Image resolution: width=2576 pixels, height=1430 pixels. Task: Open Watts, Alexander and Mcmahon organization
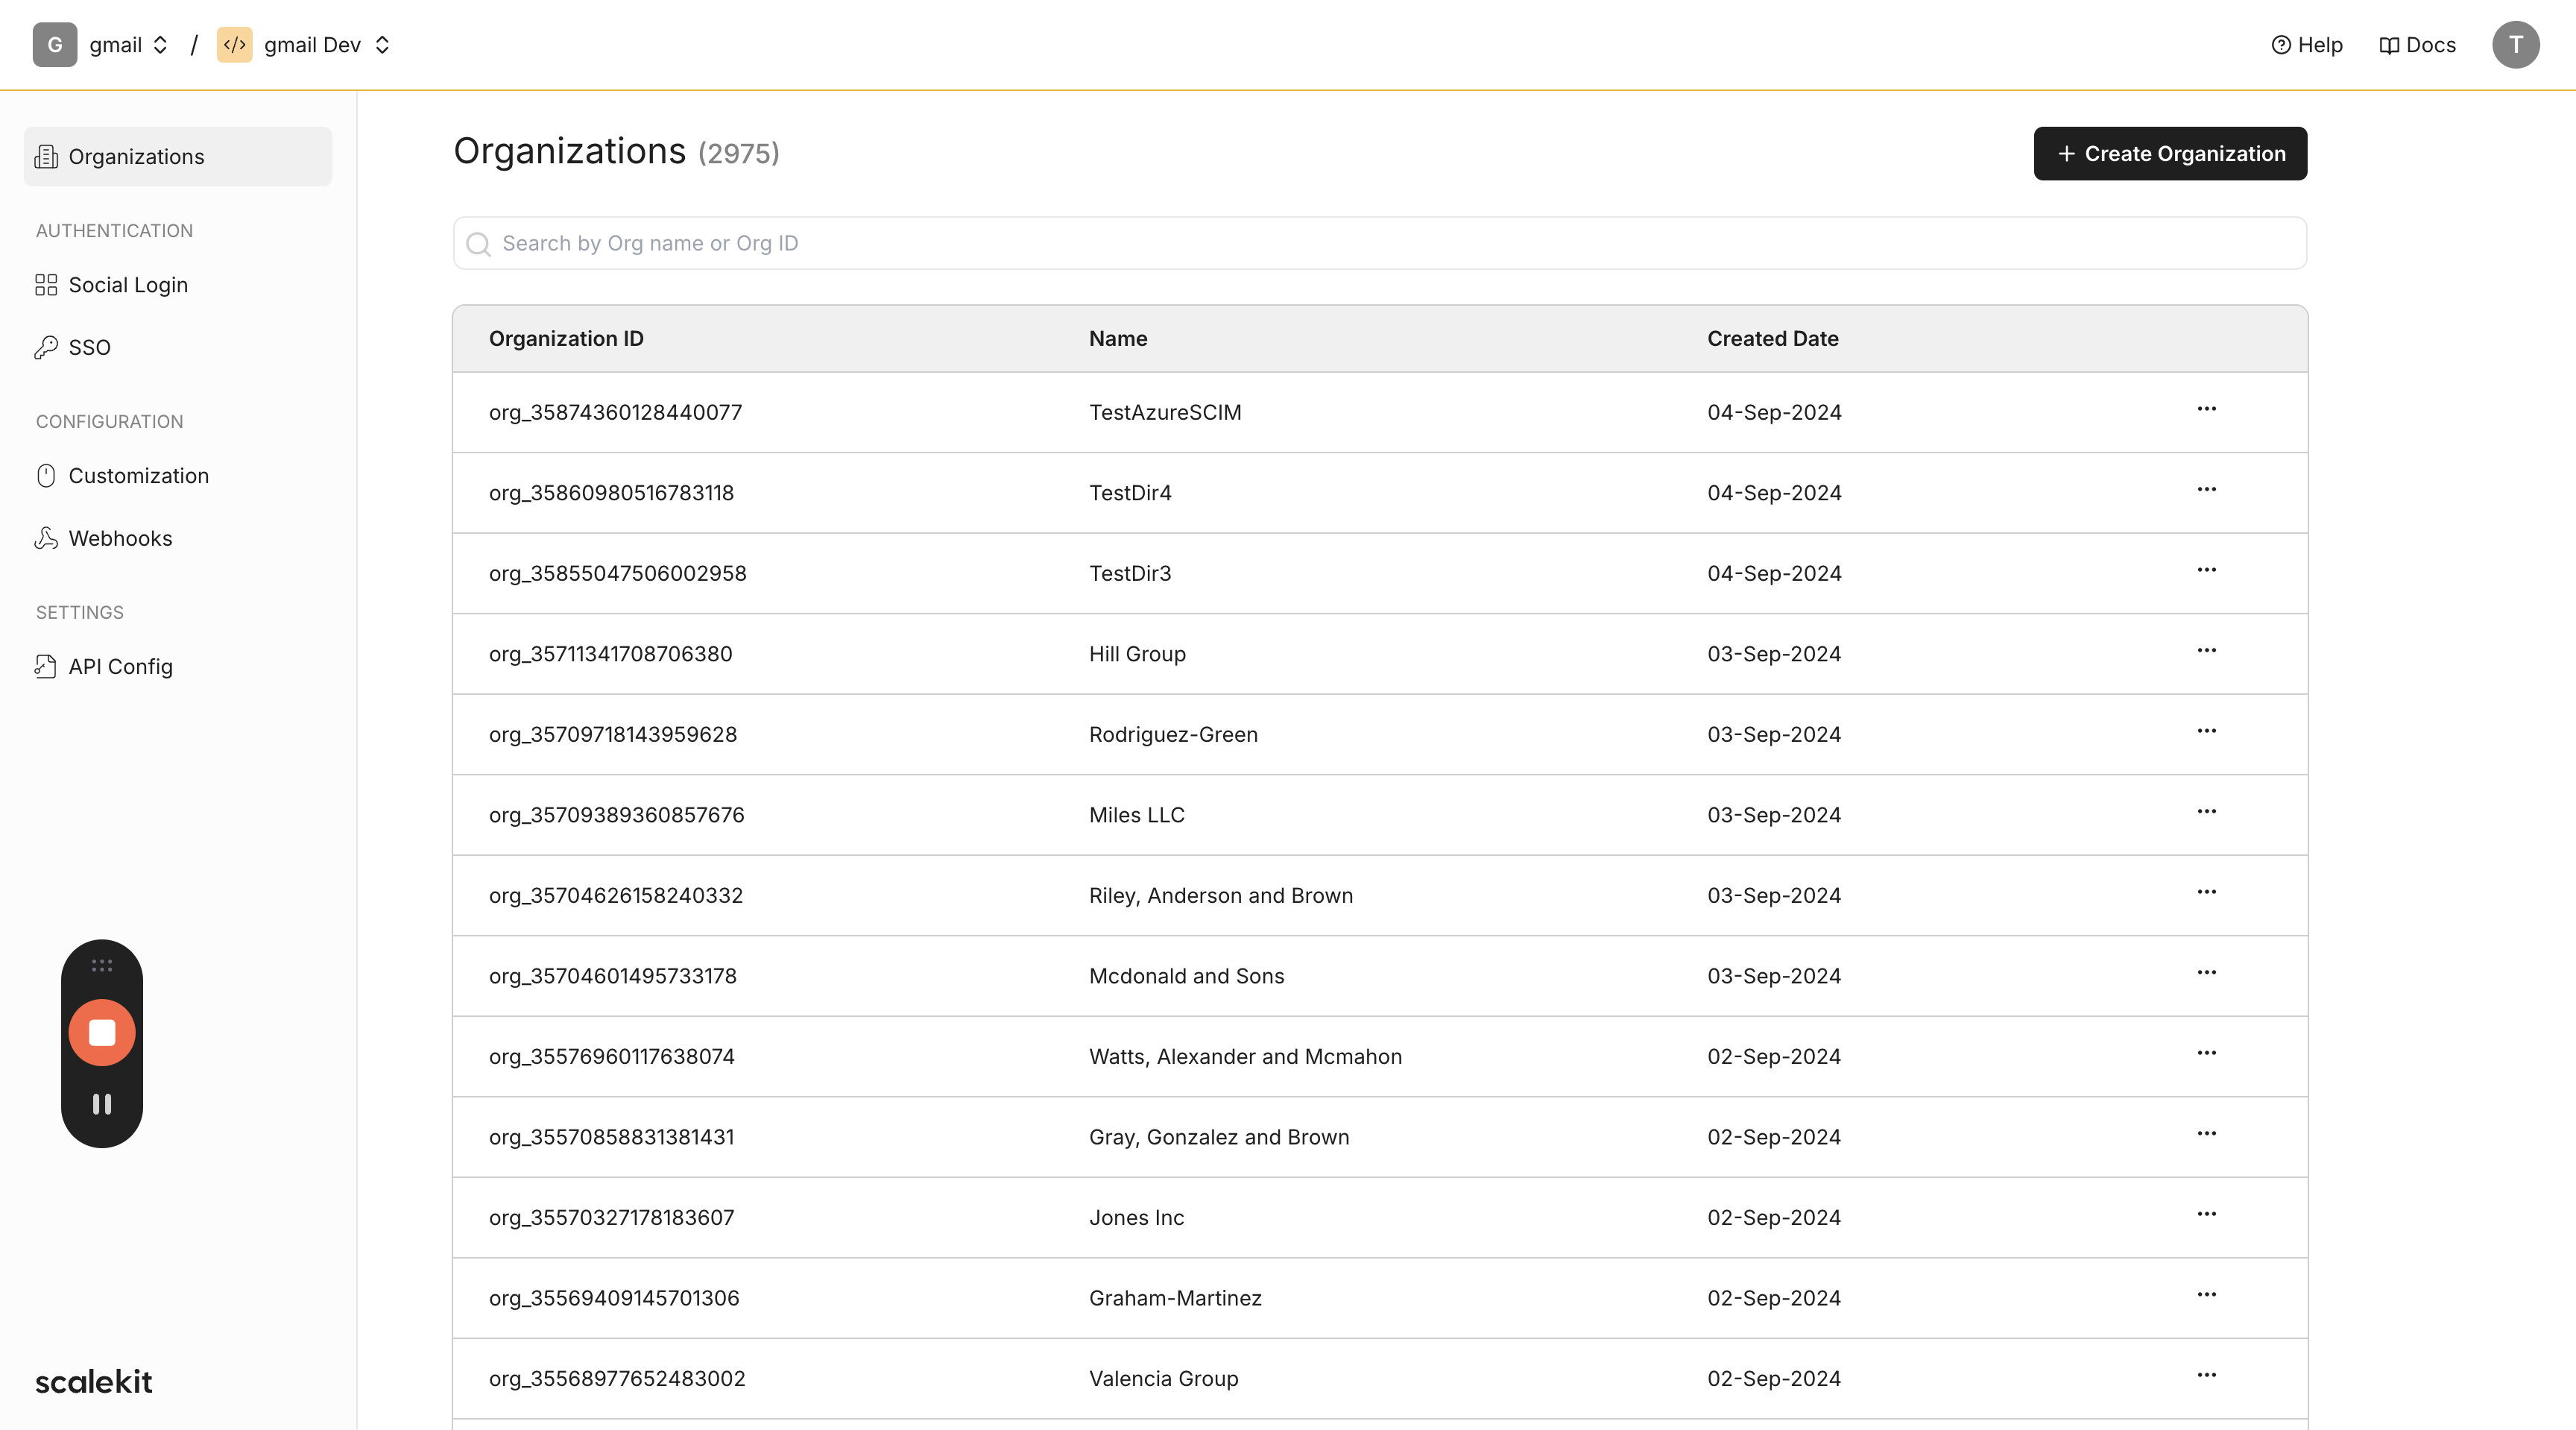coord(1245,1056)
